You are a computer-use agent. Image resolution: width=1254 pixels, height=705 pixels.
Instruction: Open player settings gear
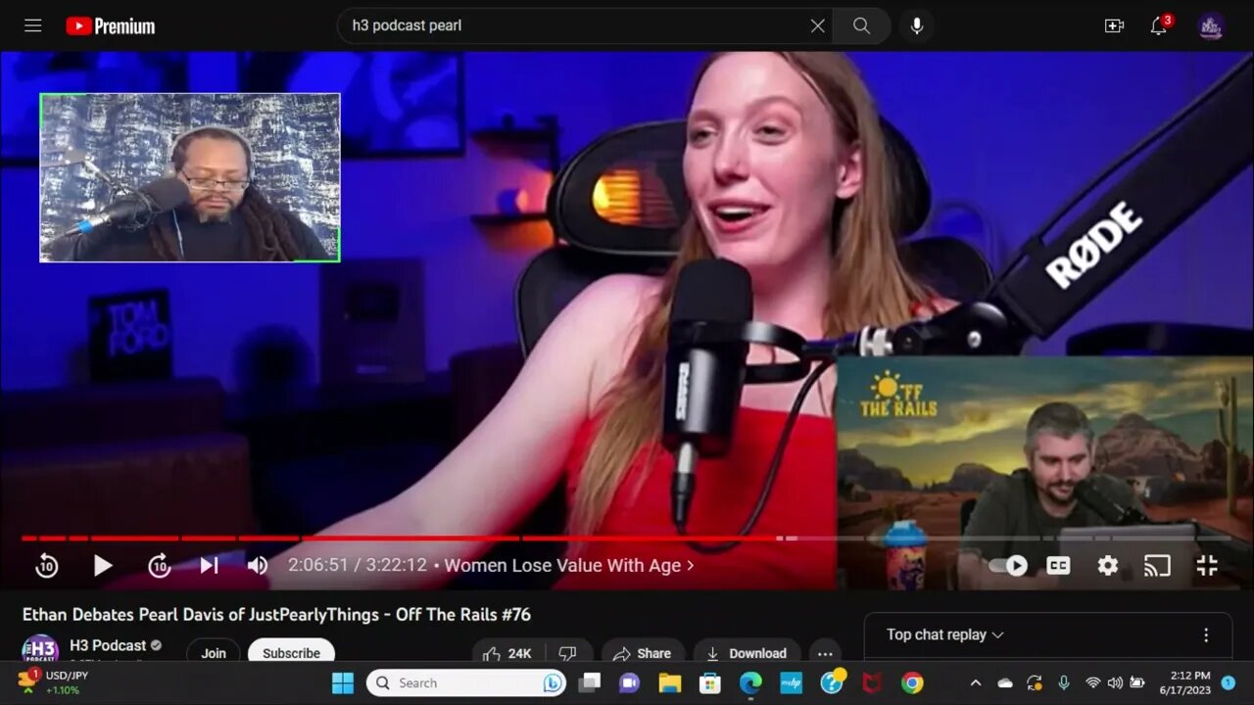1108,565
